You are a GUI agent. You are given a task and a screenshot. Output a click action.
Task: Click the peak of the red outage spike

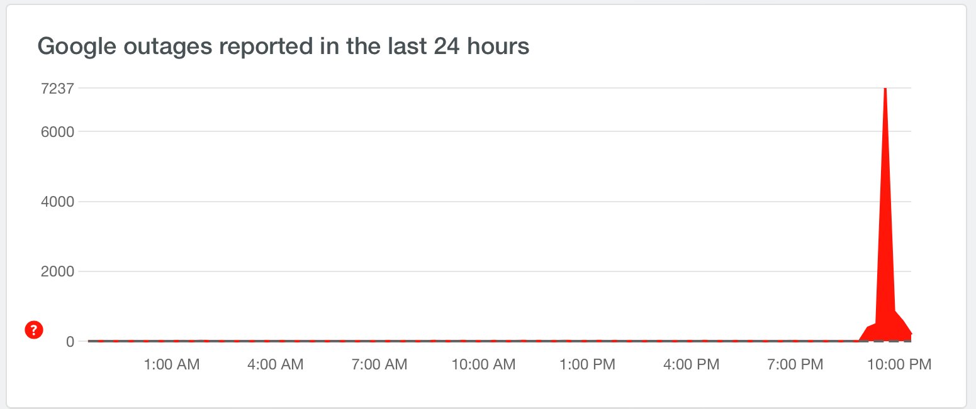885,91
